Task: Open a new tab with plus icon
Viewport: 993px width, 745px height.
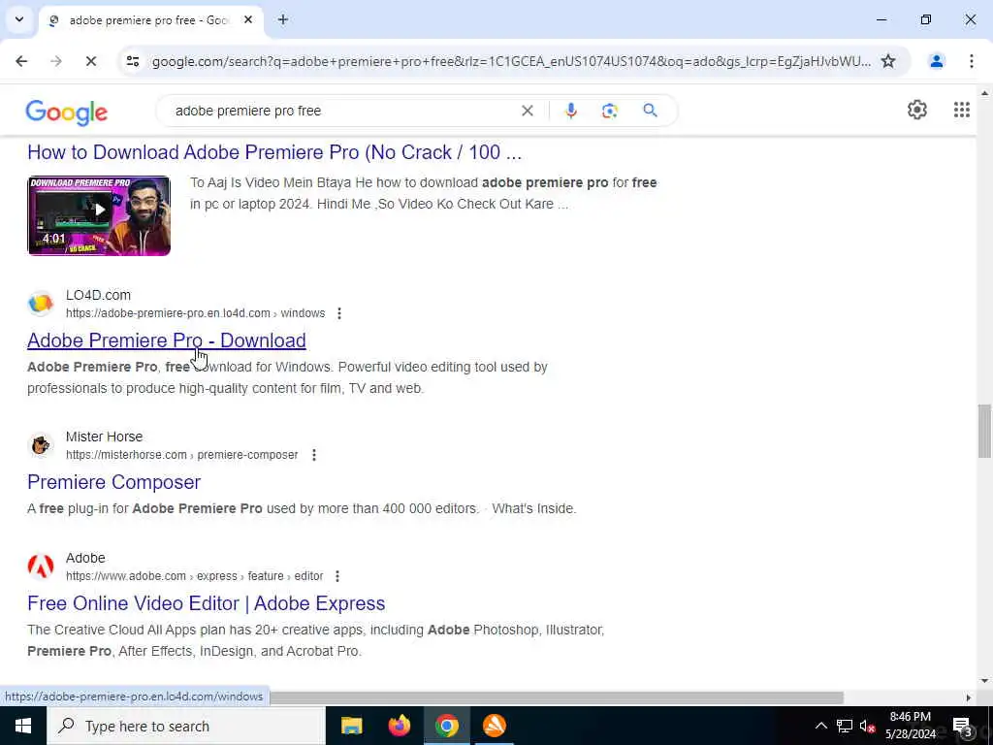Action: [283, 19]
